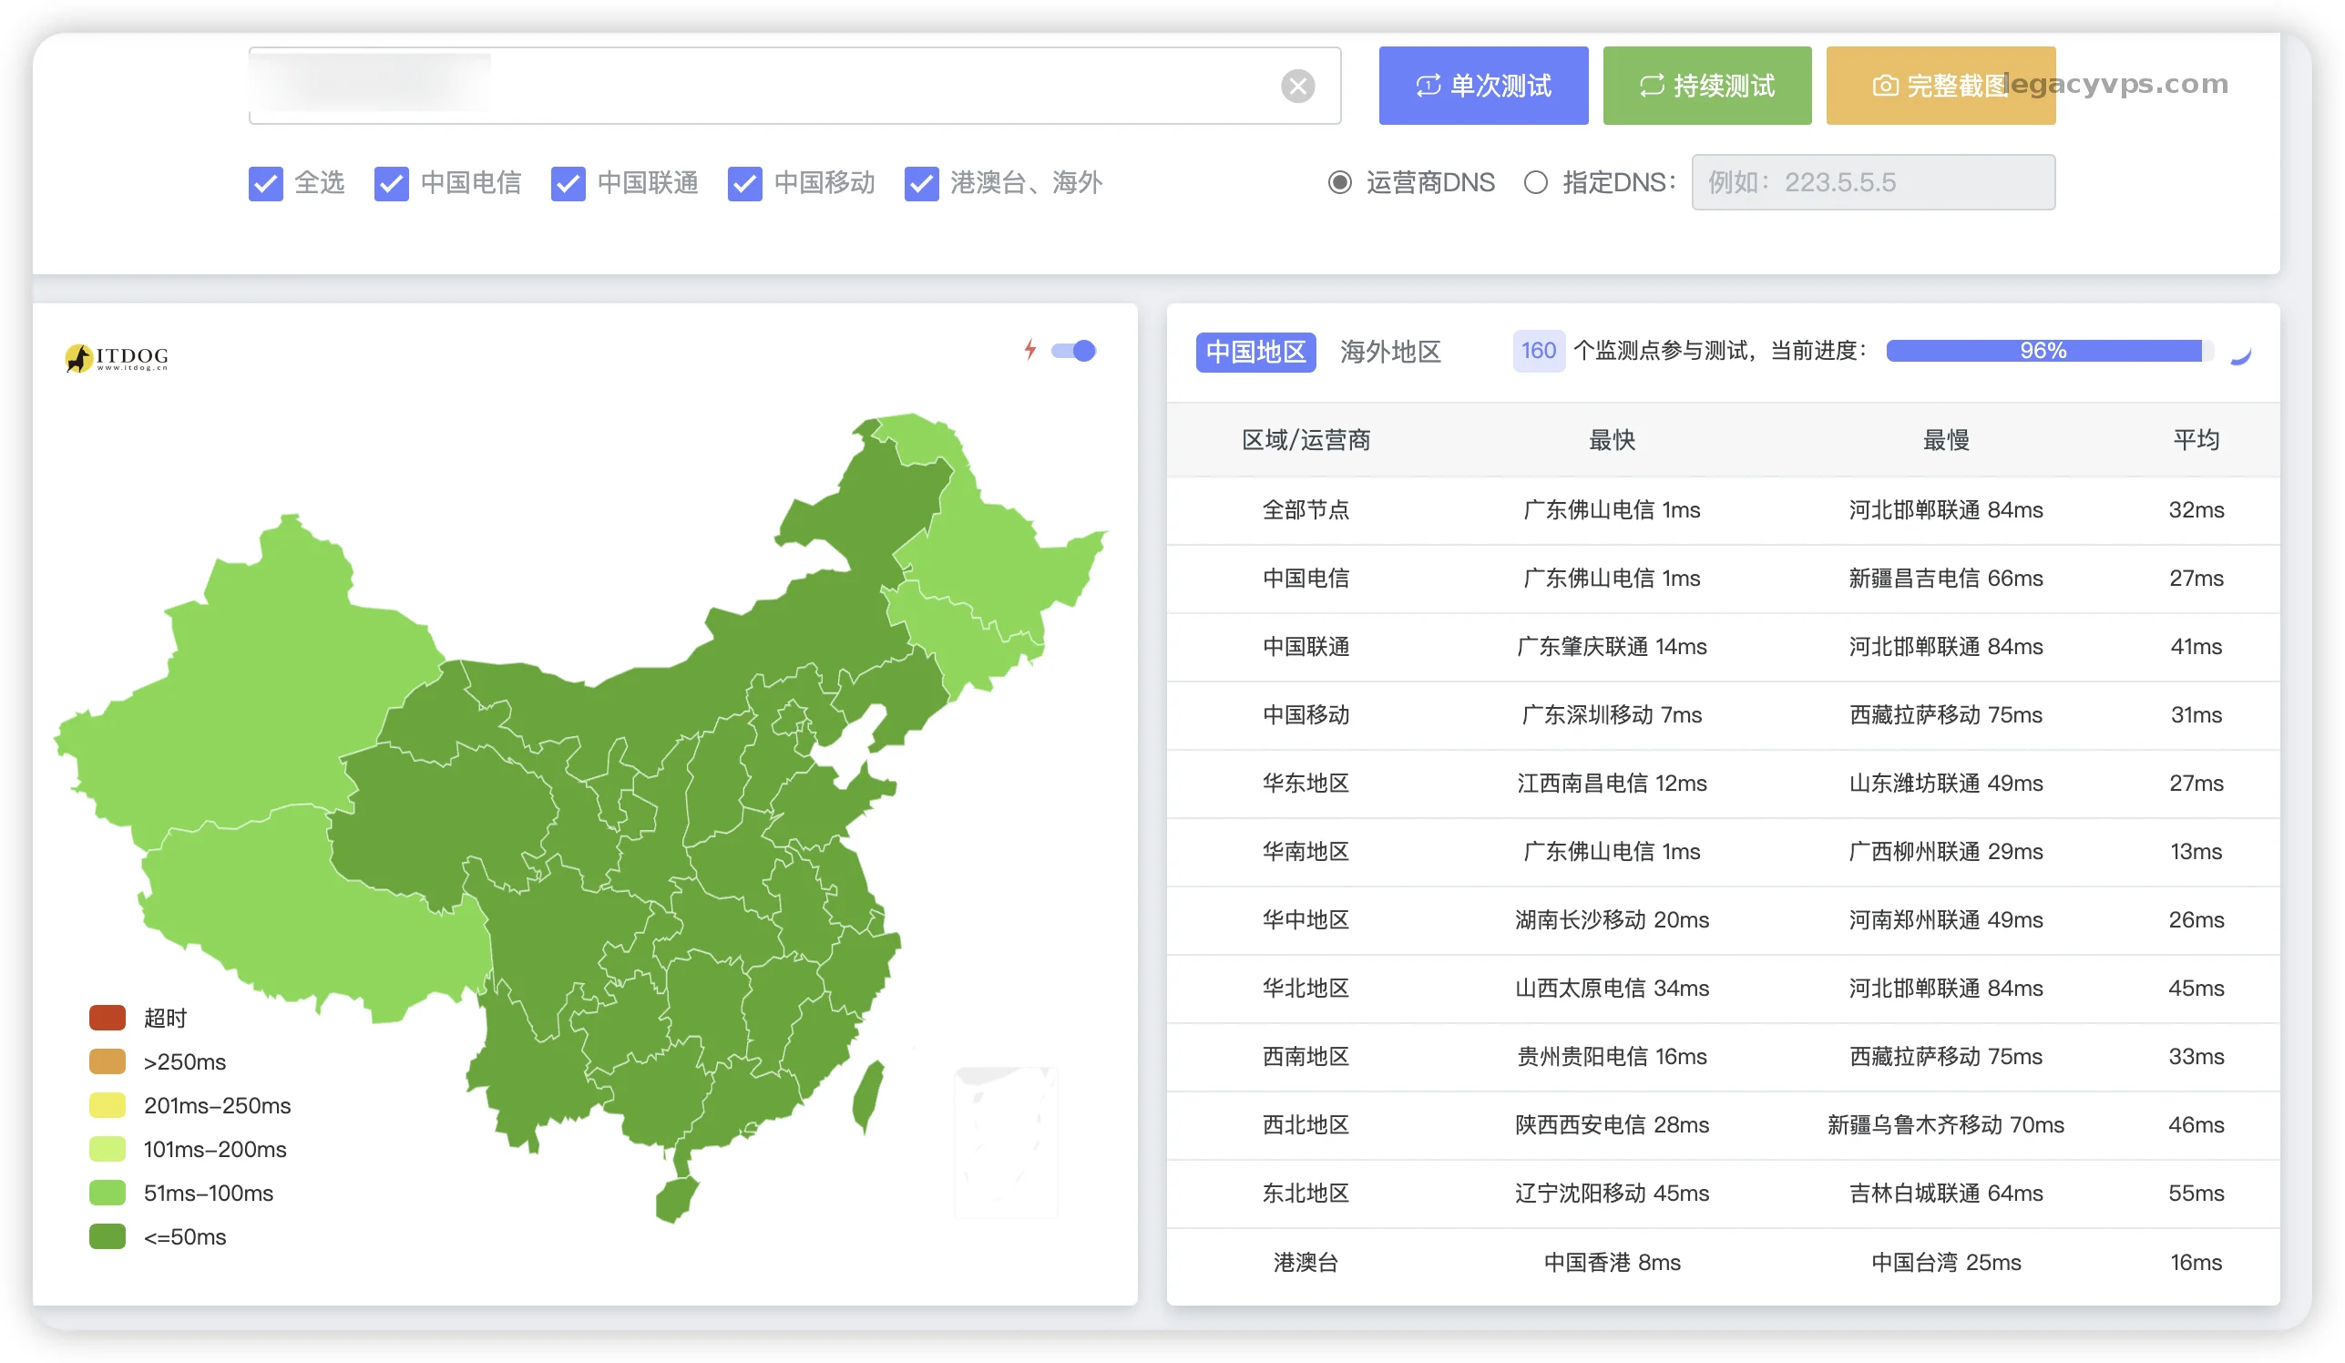Click the 201ms–250ms yellow legend swatch
The width and height of the screenshot is (2345, 1363).
click(107, 1105)
